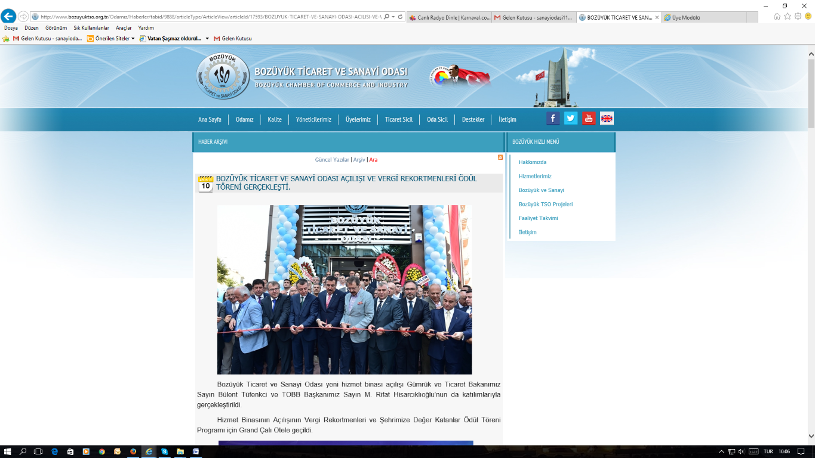
Task: Open the dropdown arrow after Vatan Şaşmaz bookmark
Action: coord(207,38)
